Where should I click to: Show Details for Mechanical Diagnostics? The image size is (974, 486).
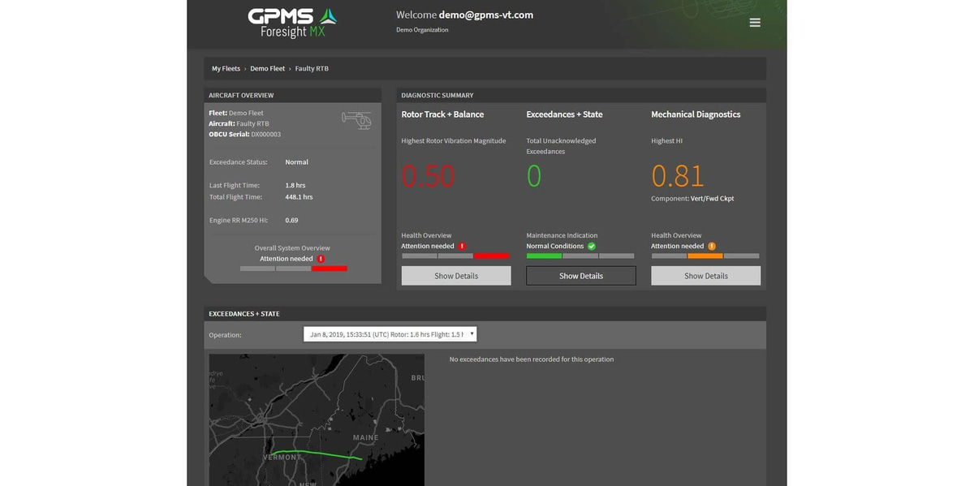coord(706,276)
